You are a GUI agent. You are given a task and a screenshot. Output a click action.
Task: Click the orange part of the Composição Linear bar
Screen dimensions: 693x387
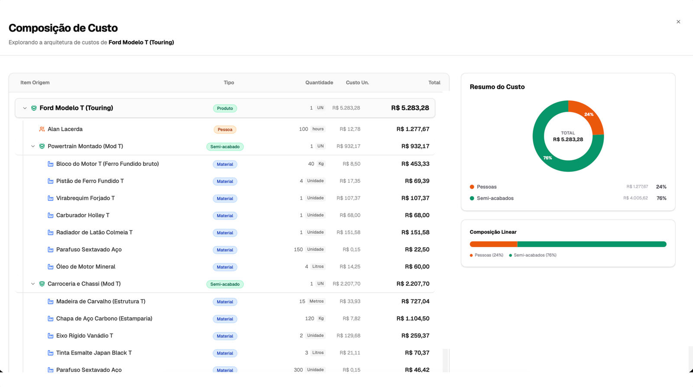pyautogui.click(x=493, y=244)
